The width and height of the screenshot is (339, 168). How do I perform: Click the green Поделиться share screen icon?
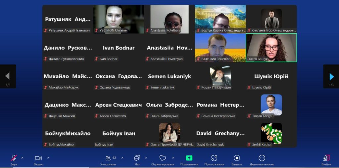189,158
